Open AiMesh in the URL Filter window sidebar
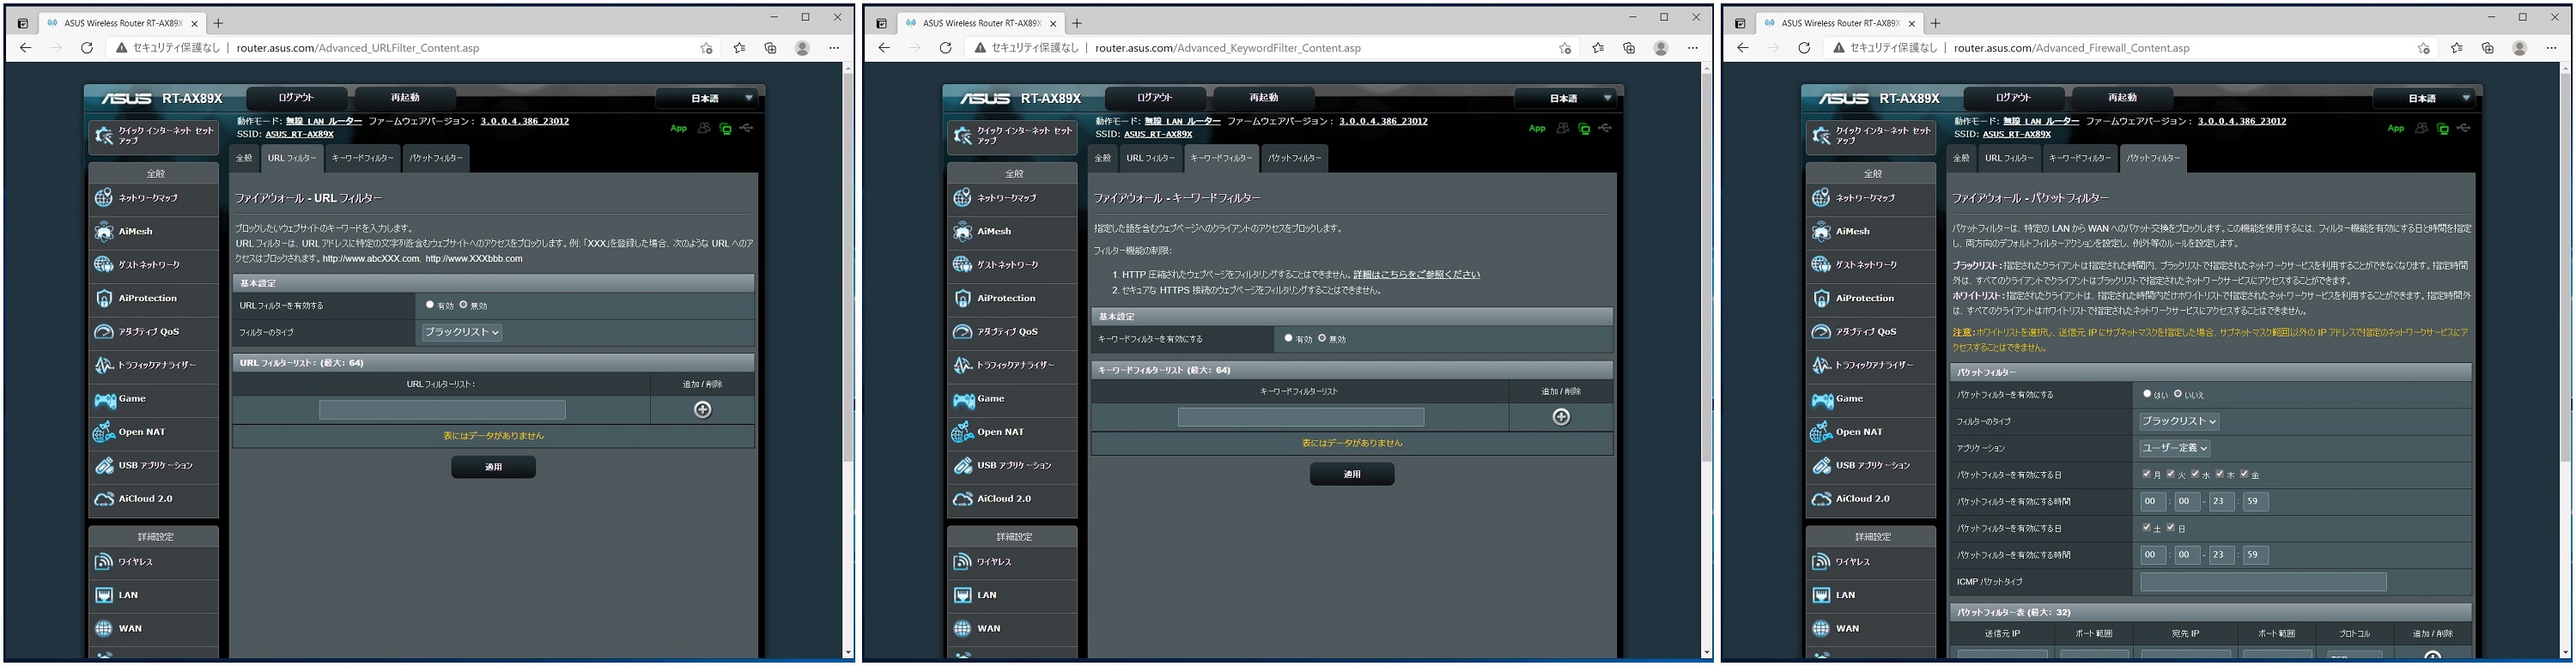 pyautogui.click(x=153, y=231)
